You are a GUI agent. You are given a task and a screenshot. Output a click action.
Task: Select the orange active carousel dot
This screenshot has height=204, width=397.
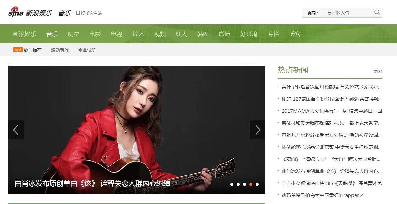tap(251, 184)
